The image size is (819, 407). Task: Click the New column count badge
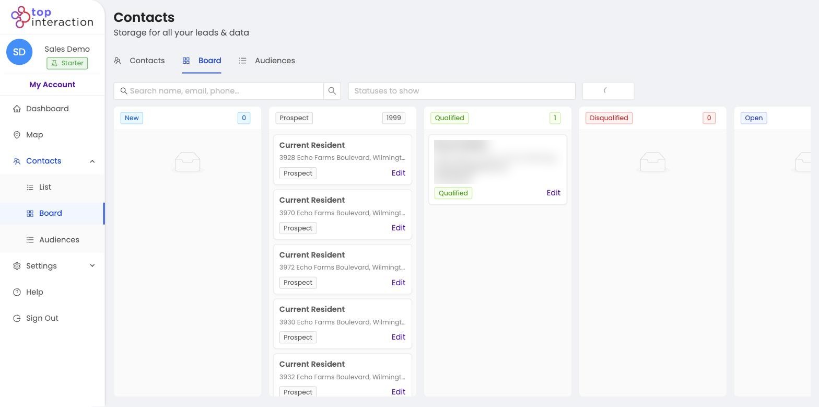click(244, 118)
